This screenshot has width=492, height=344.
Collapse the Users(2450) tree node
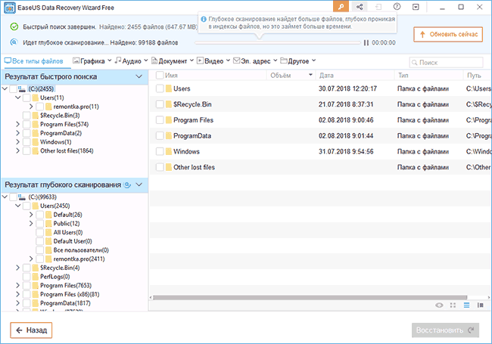click(x=18, y=206)
